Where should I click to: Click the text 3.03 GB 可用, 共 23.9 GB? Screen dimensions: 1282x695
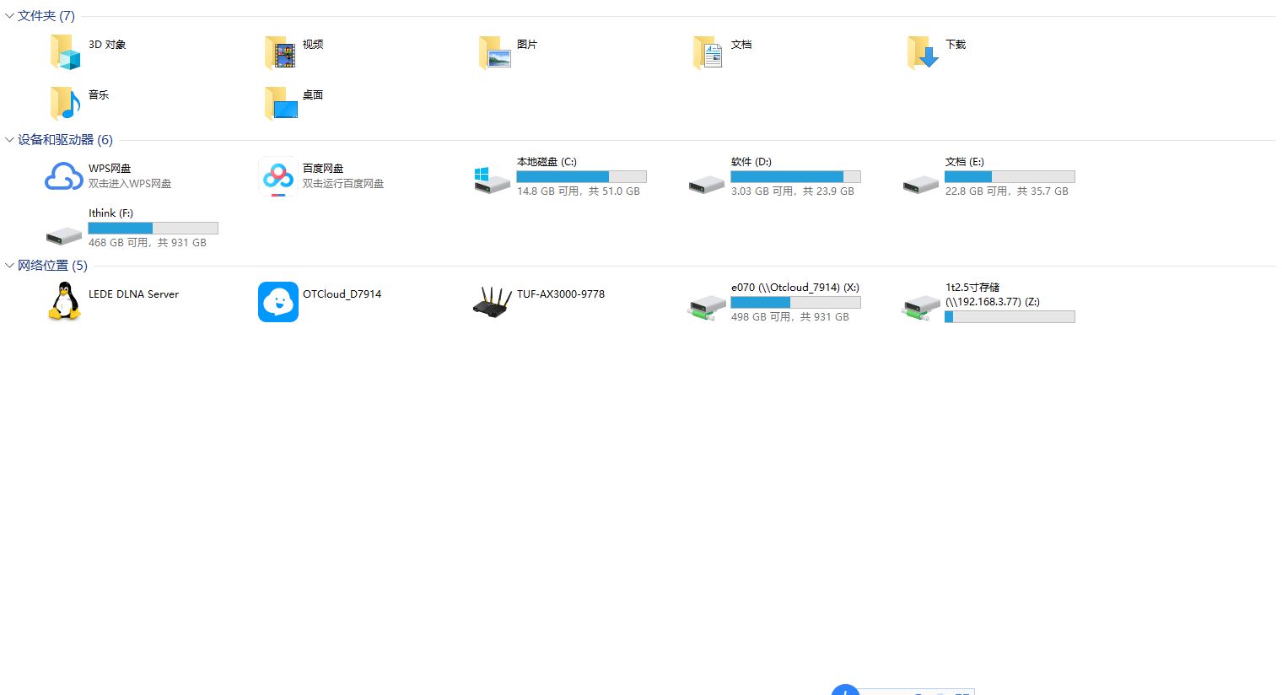click(793, 191)
